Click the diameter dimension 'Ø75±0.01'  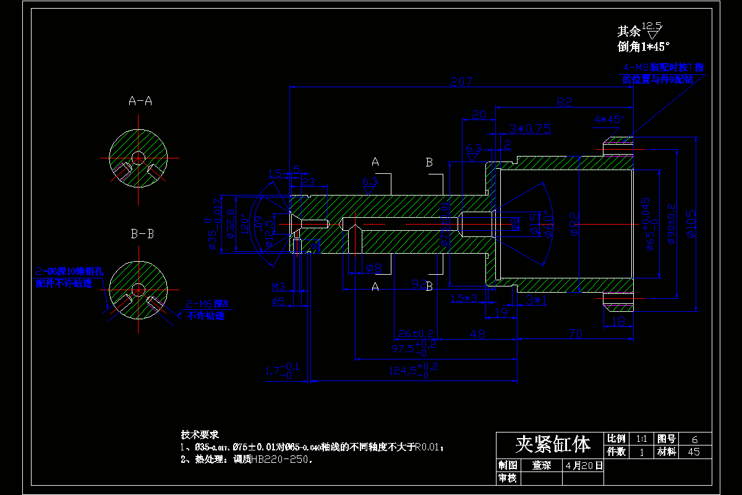point(444,224)
